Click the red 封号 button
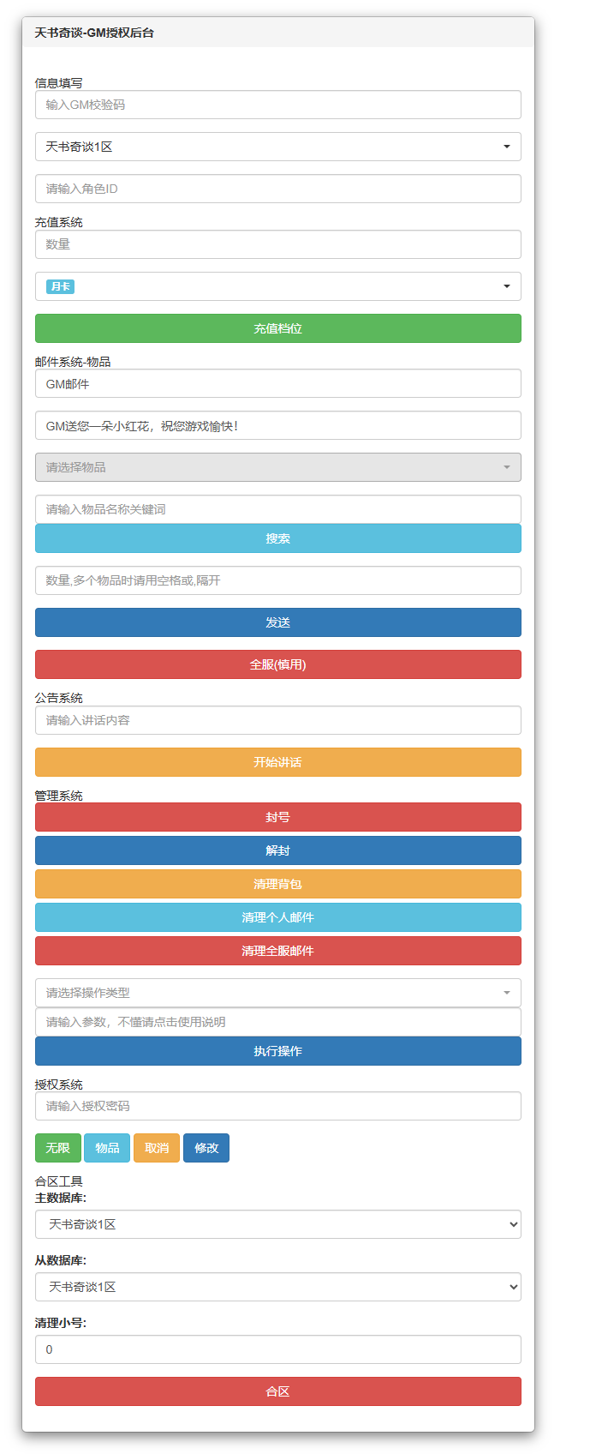The height and width of the screenshot is (1454, 590). [277, 817]
